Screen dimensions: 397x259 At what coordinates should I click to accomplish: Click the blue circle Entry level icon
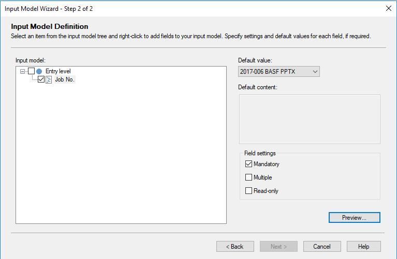tap(39, 71)
